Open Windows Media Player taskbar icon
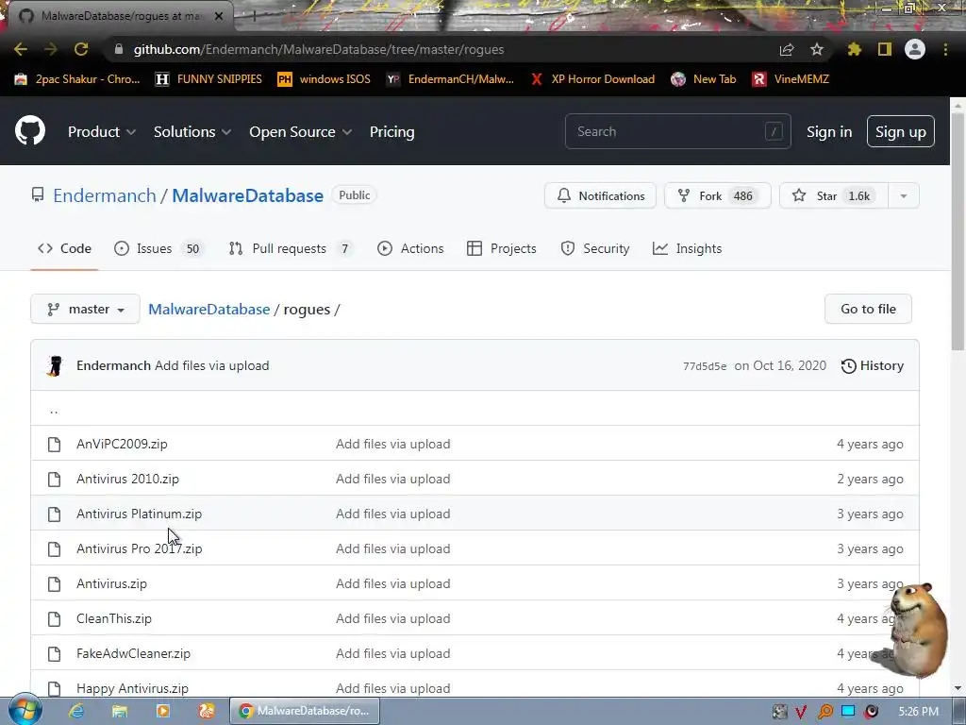966x725 pixels. [x=163, y=711]
